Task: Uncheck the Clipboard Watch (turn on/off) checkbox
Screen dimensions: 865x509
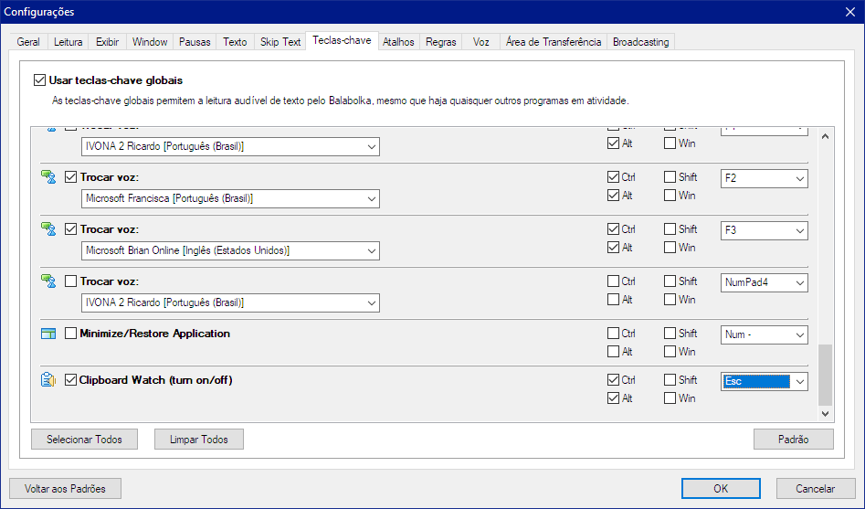Action: coord(71,380)
